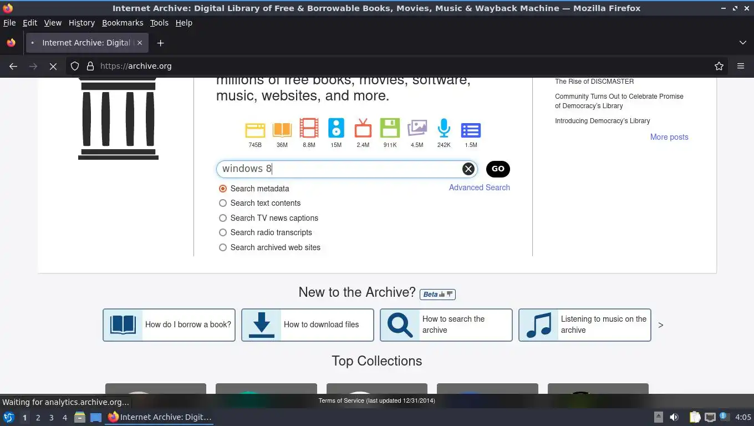Open the More posts link
The width and height of the screenshot is (754, 426).
(669, 137)
